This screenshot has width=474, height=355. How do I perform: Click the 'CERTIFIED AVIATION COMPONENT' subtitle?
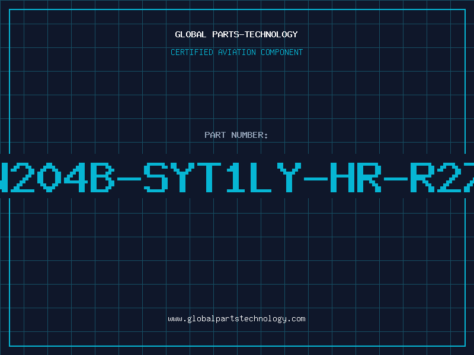click(236, 52)
